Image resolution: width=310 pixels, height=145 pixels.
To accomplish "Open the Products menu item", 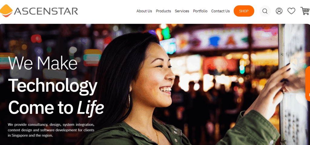I will (x=163, y=11).
